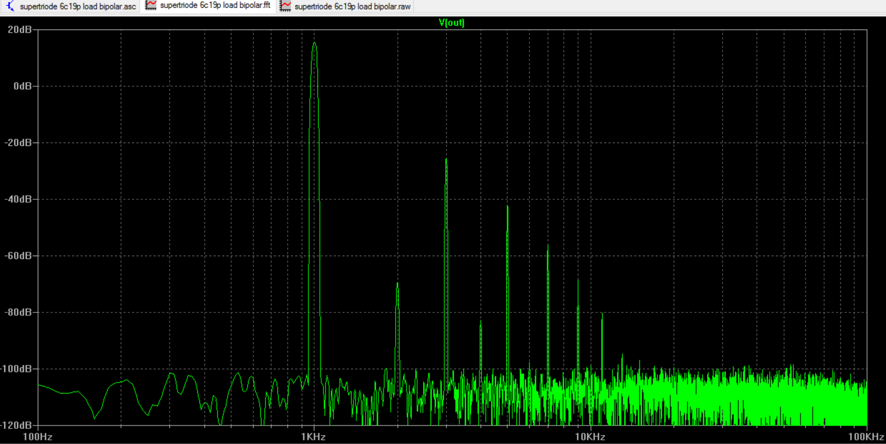Click the 0dB vertical axis label
Screen dimensions: 886x444
pos(22,86)
